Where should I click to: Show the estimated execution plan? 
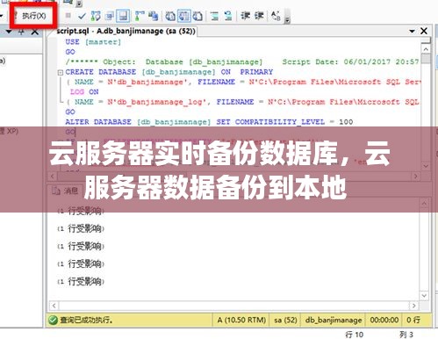tap(96, 16)
